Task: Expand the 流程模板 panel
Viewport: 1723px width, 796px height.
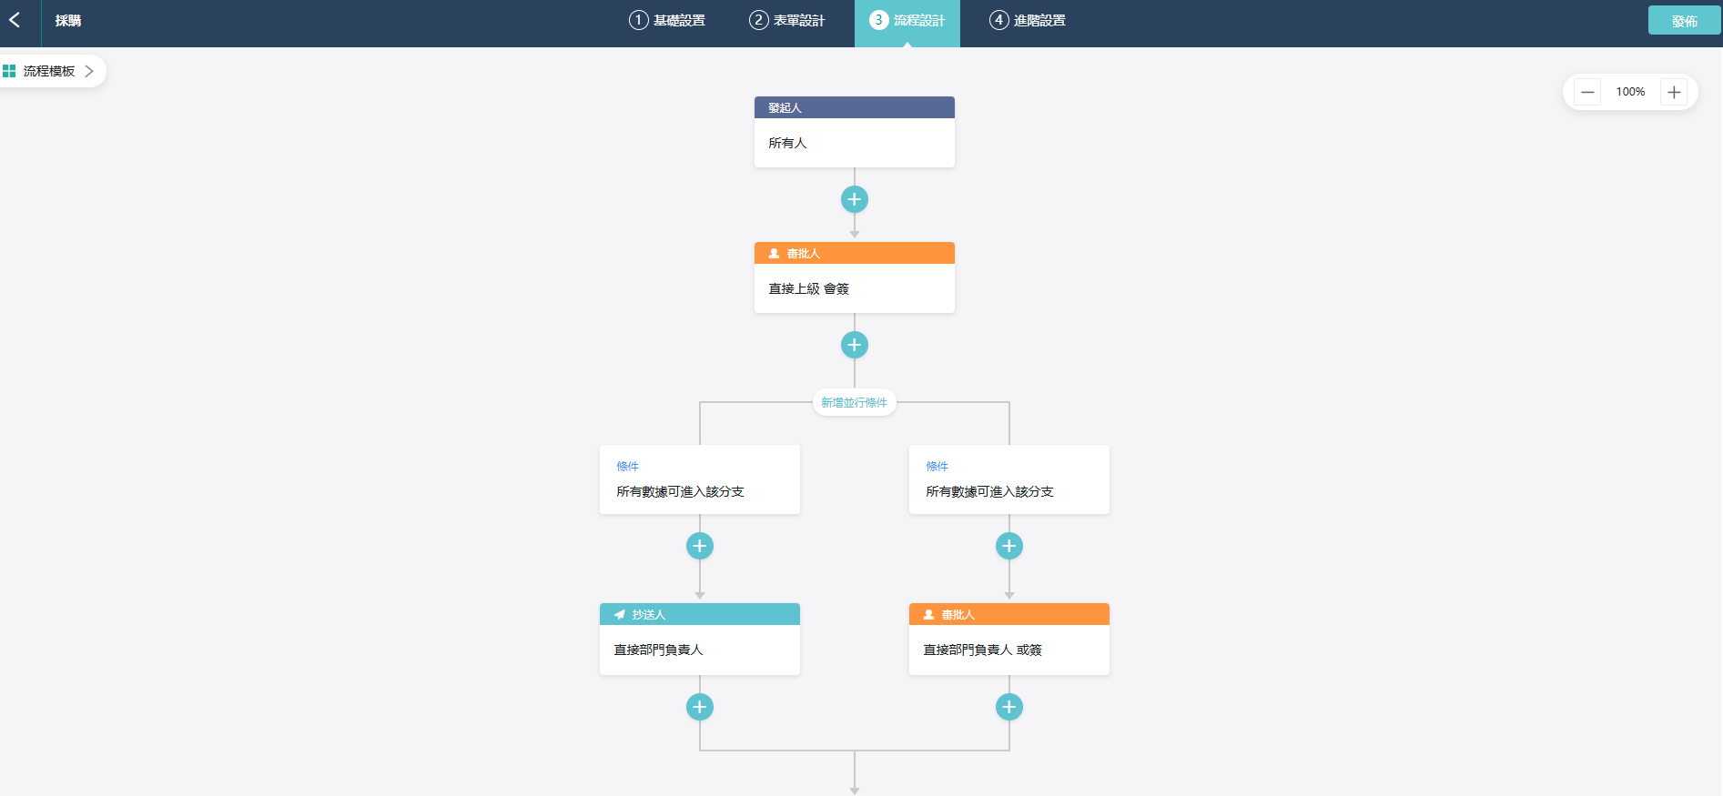Action: (x=50, y=71)
